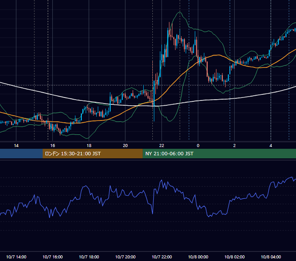
Task: Click the 10/7 22:00 time label
Action: coord(162,257)
